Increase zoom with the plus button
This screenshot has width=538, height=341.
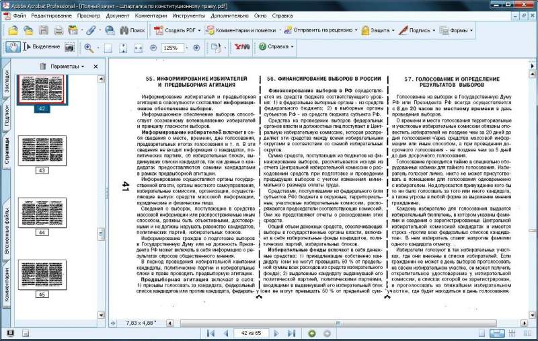click(x=196, y=48)
